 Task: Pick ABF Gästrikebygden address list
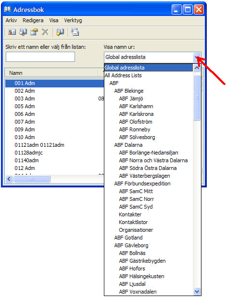coord(149,261)
